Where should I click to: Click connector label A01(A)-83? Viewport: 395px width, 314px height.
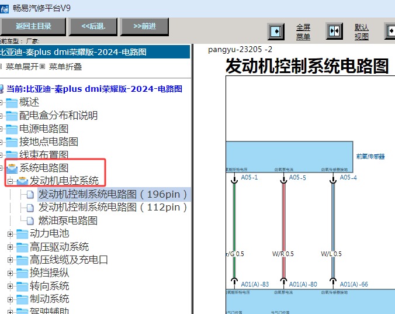255,284
